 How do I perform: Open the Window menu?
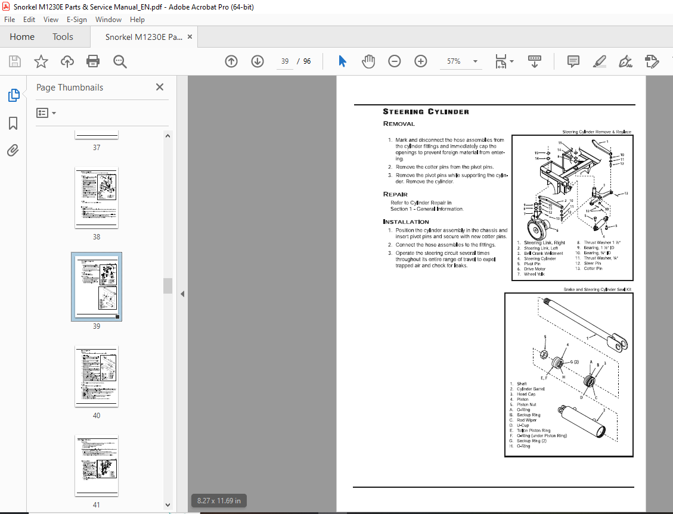point(108,20)
